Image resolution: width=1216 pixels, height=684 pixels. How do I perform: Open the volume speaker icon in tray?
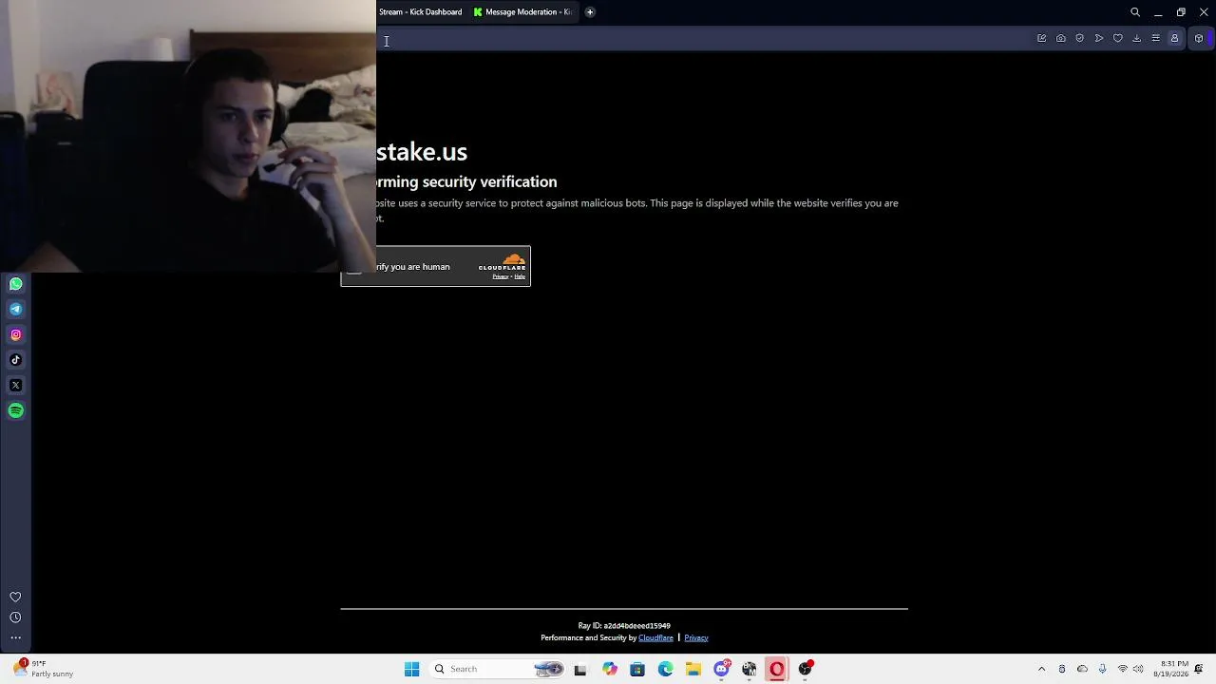(x=1138, y=669)
